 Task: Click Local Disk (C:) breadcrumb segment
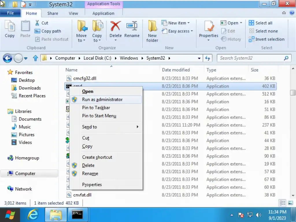tap(97, 58)
